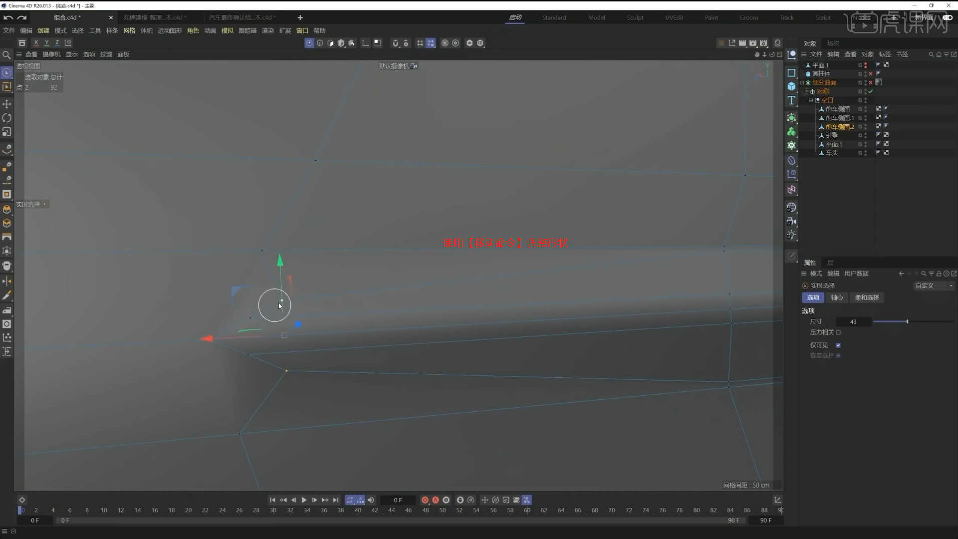Select the Rotate tool in the left toolbar
Image resolution: width=958 pixels, height=539 pixels.
tap(6, 118)
